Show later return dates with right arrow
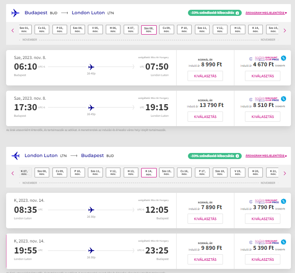The height and width of the screenshot is (273, 295). click(284, 173)
